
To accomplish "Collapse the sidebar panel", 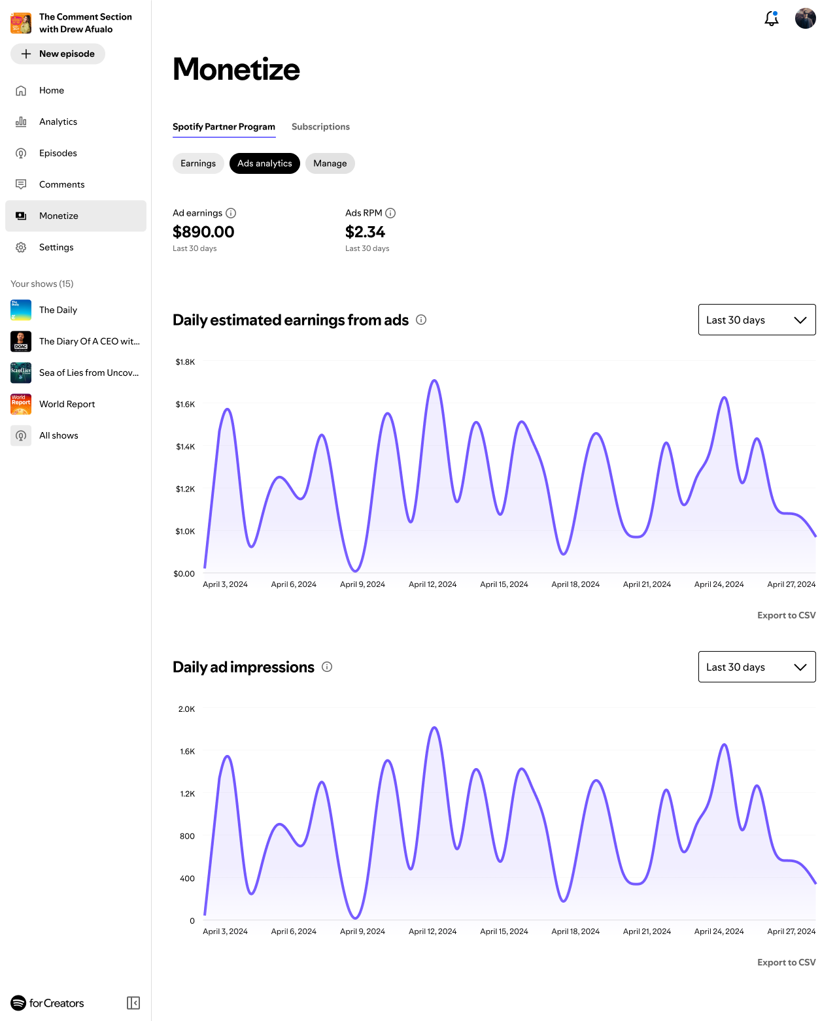I will tap(133, 1003).
